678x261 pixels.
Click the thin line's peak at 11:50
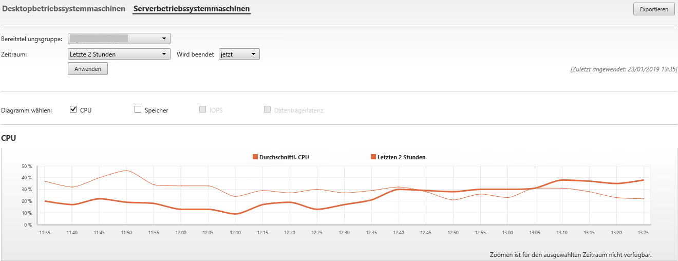(126, 171)
